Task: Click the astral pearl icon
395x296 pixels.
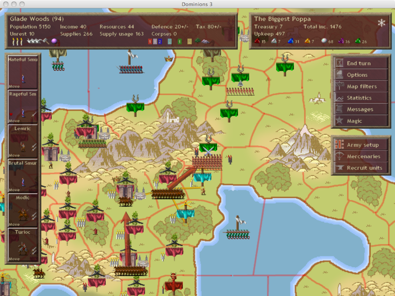Action: (324, 41)
